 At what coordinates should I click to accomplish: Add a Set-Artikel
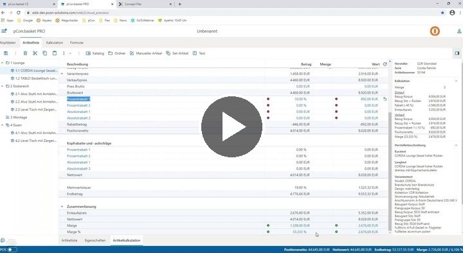[177, 53]
